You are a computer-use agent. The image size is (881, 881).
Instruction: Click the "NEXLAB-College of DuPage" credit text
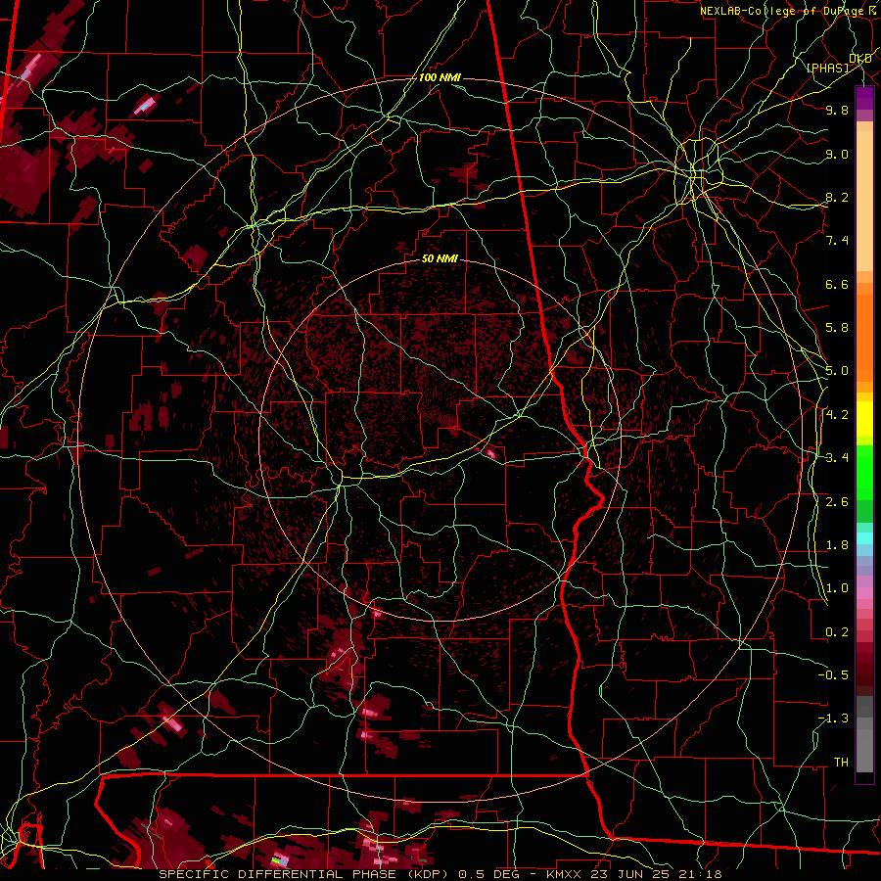pyautogui.click(x=784, y=11)
